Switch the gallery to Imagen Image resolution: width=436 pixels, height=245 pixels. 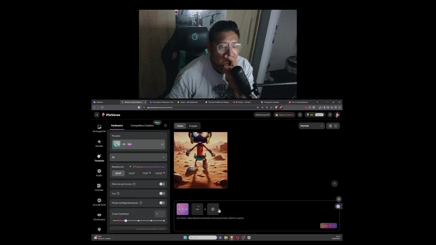(193, 126)
